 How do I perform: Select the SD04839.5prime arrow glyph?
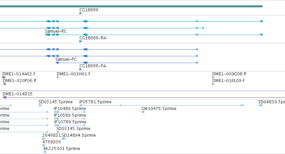click(x=260, y=105)
